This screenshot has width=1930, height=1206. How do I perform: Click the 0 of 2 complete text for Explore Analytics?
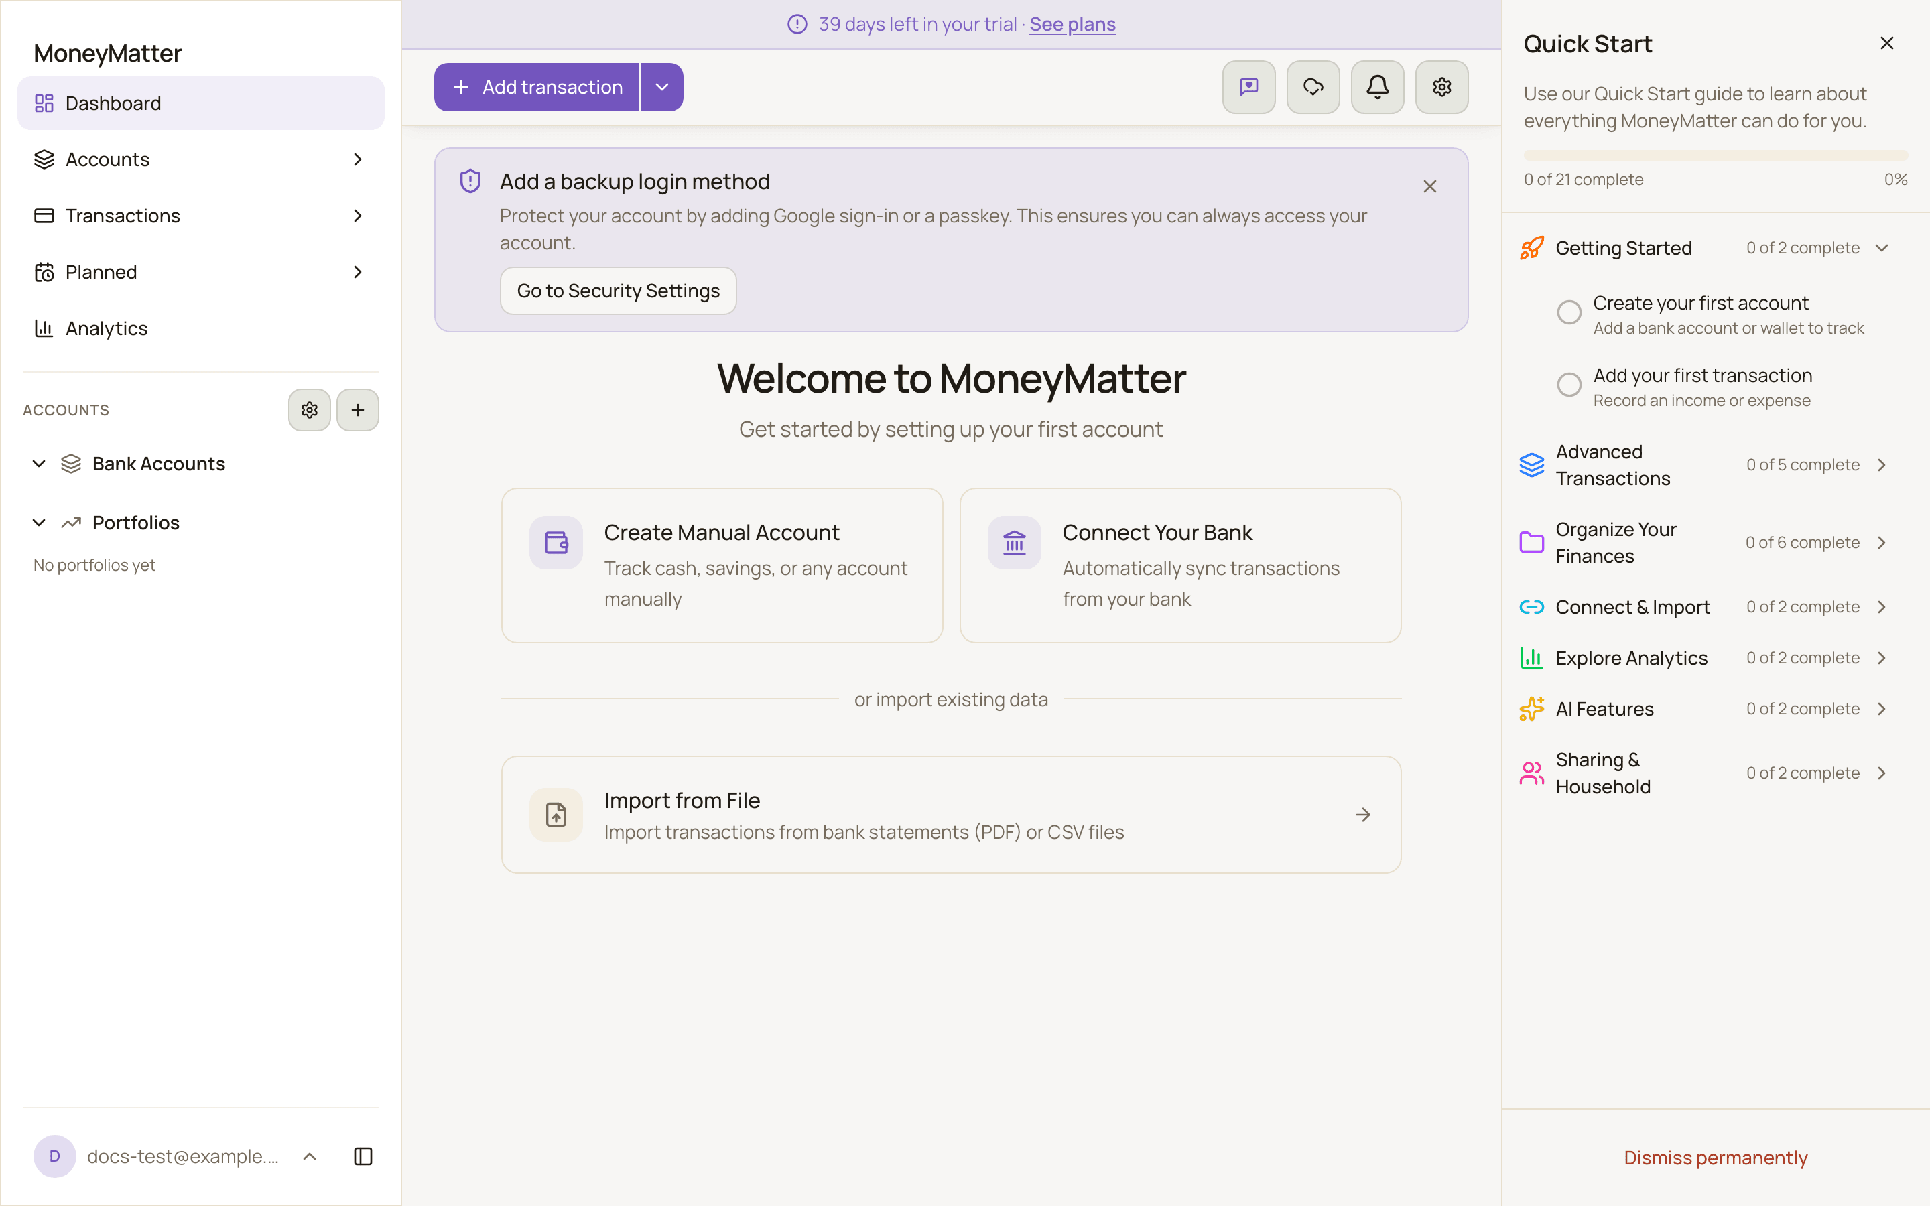tap(1803, 658)
